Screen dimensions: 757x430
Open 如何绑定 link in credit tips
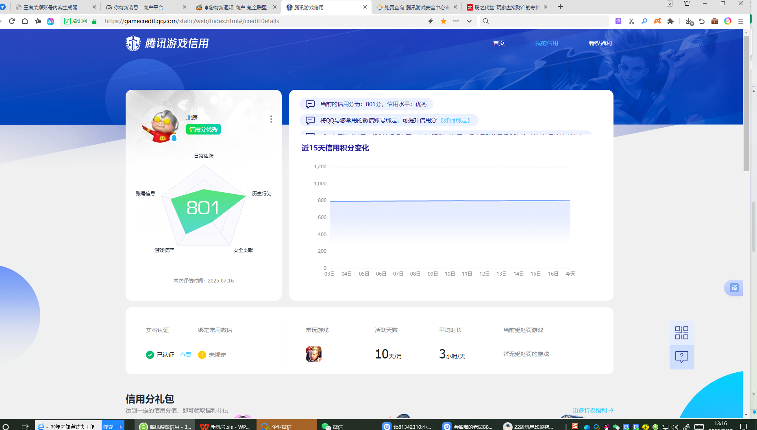point(455,120)
